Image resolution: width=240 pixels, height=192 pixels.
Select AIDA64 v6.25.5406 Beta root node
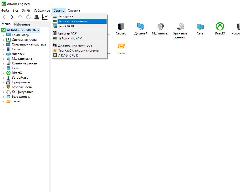point(23,30)
